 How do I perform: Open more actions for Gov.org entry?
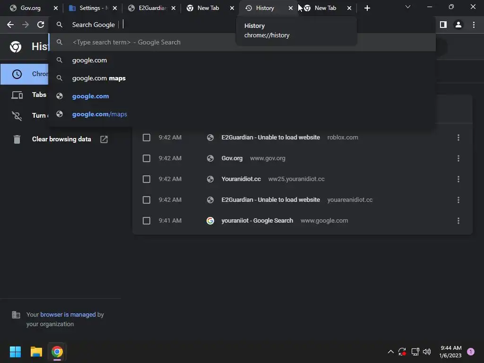pos(458,158)
